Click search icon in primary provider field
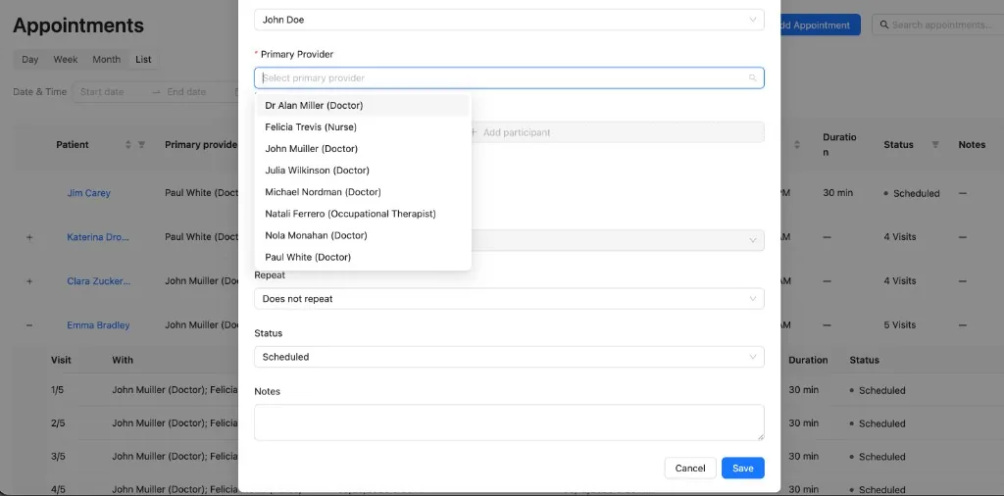Image resolution: width=1004 pixels, height=496 pixels. coord(752,78)
